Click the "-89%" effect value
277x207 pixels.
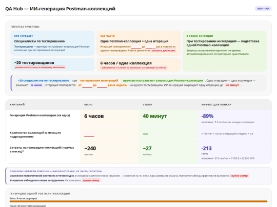[207, 116]
